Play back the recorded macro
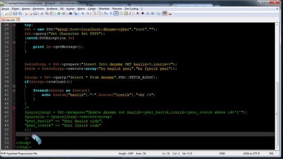The width and height of the screenshot is (283, 159). tap(148, 14)
